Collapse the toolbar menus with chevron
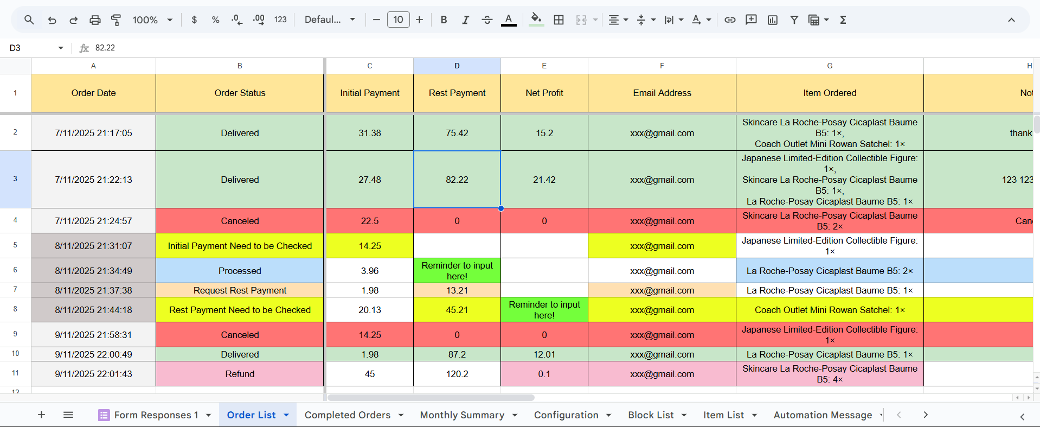This screenshot has height=427, width=1040. coord(1011,20)
